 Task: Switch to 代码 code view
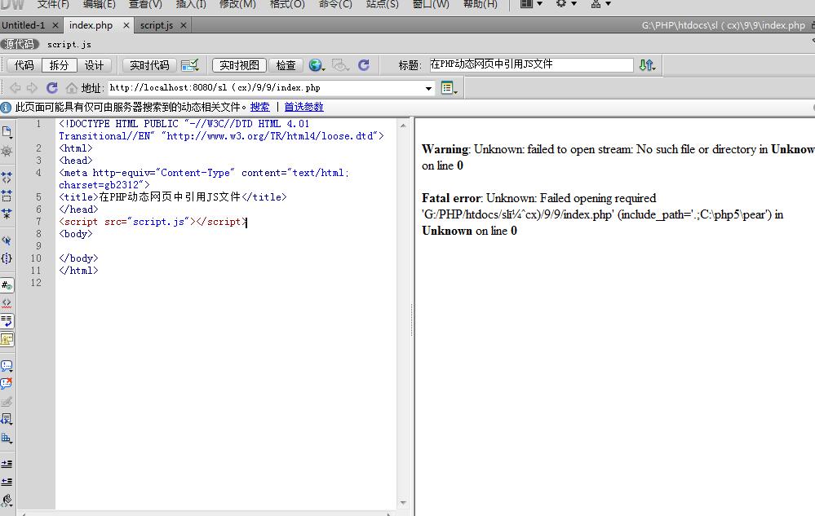[24, 65]
